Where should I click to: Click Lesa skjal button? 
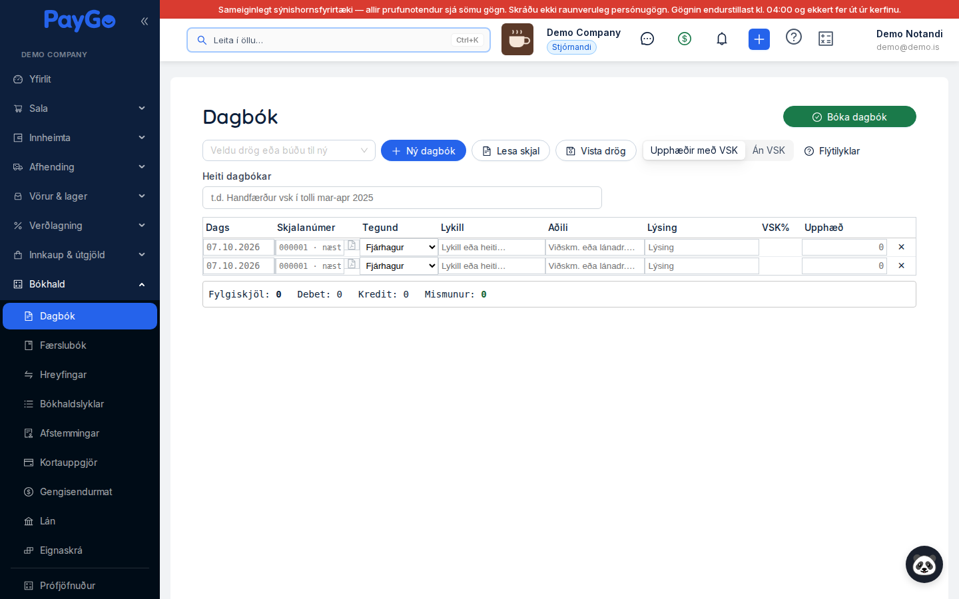(511, 150)
